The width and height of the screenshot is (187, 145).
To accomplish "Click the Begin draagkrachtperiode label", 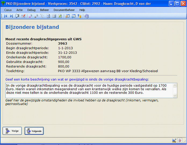I will (x=28, y=48).
